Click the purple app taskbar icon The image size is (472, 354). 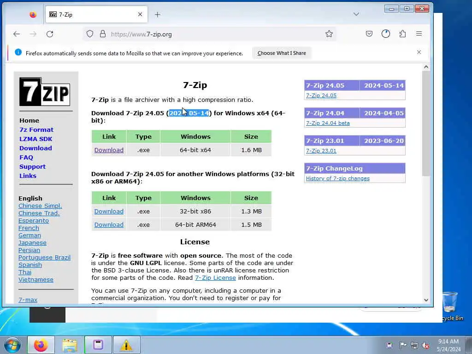(98, 345)
